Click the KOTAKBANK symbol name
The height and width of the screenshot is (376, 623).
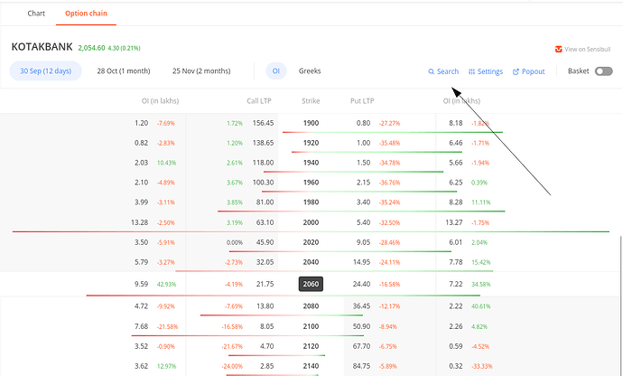click(x=42, y=47)
